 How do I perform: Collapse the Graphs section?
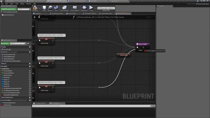coord(1,47)
